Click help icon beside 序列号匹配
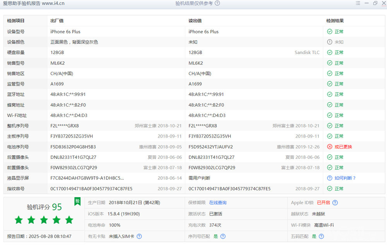387x246 pixels. (x=223, y=236)
